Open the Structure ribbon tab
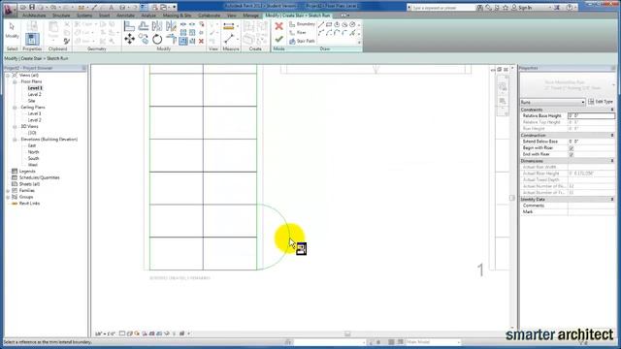 pyautogui.click(x=61, y=16)
